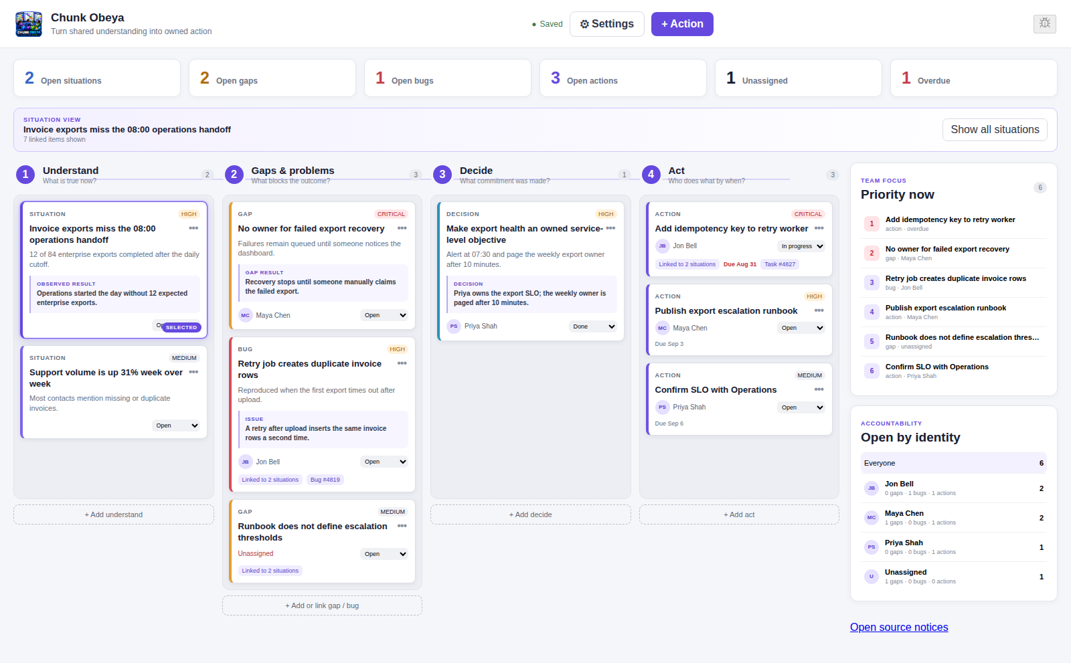Click Unassigned avatar in accountability list
Image resolution: width=1071 pixels, height=663 pixels.
(x=872, y=577)
